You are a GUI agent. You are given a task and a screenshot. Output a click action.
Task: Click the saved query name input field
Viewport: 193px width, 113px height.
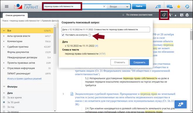pyautogui.click(x=106, y=30)
